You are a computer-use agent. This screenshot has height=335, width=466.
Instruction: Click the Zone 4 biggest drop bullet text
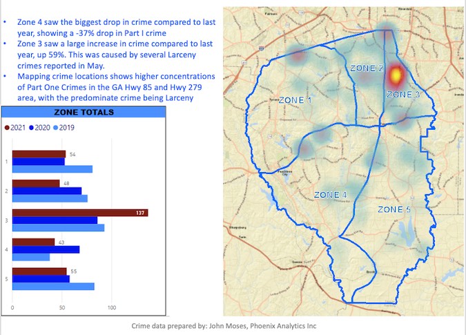coord(110,26)
